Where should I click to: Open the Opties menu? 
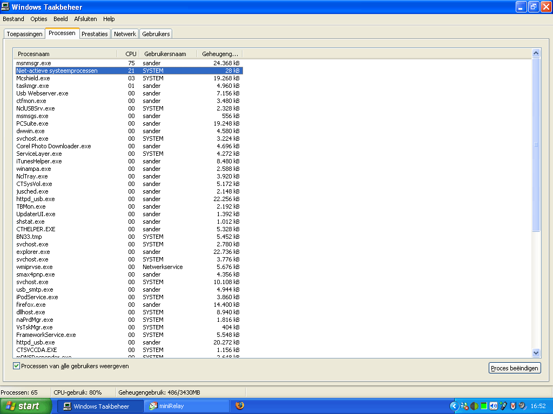click(39, 19)
